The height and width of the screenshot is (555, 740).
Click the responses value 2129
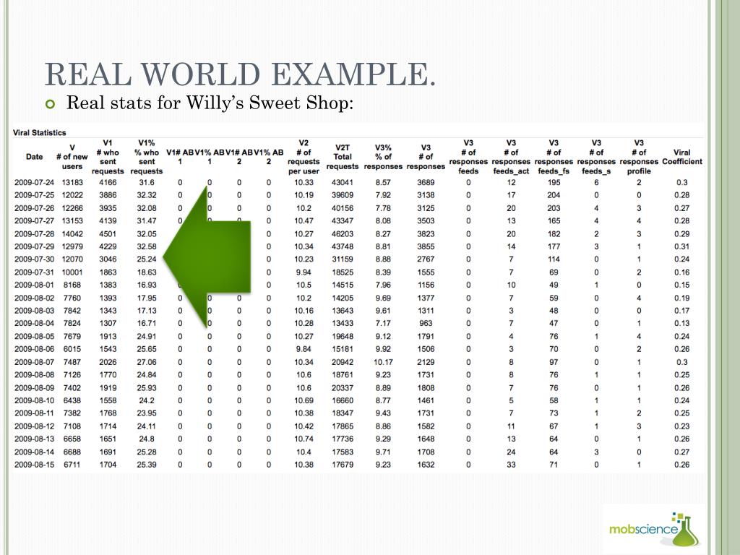coord(426,362)
